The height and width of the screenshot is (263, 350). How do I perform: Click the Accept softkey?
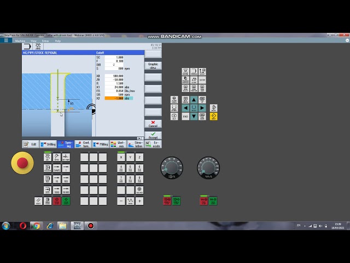(x=153, y=135)
